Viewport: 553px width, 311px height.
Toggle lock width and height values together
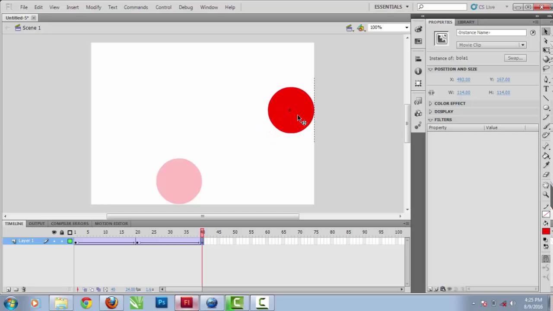[x=431, y=92]
